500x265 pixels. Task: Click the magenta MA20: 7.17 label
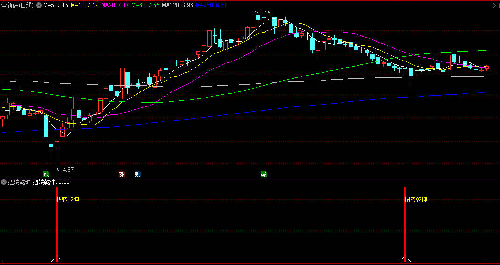click(x=115, y=5)
